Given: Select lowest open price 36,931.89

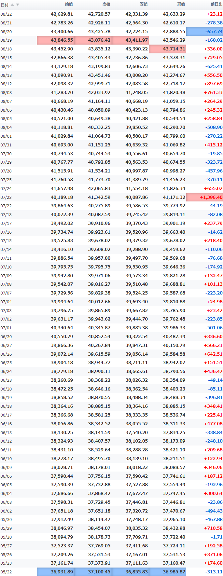Looking at the screenshot, I should pos(56,572).
